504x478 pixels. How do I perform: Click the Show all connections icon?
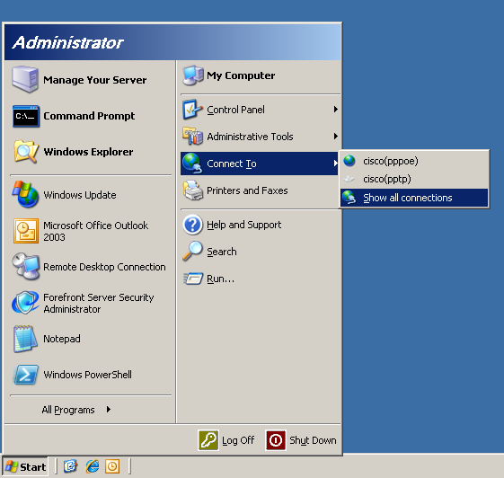(349, 198)
